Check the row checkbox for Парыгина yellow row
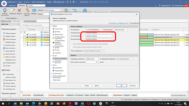Image resolution: width=189 pixels, height=106 pixels. tap(25, 40)
